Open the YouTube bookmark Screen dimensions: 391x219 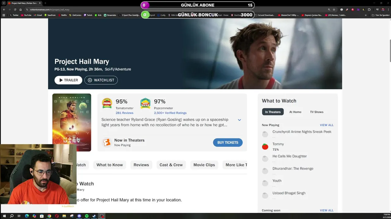coord(26,15)
